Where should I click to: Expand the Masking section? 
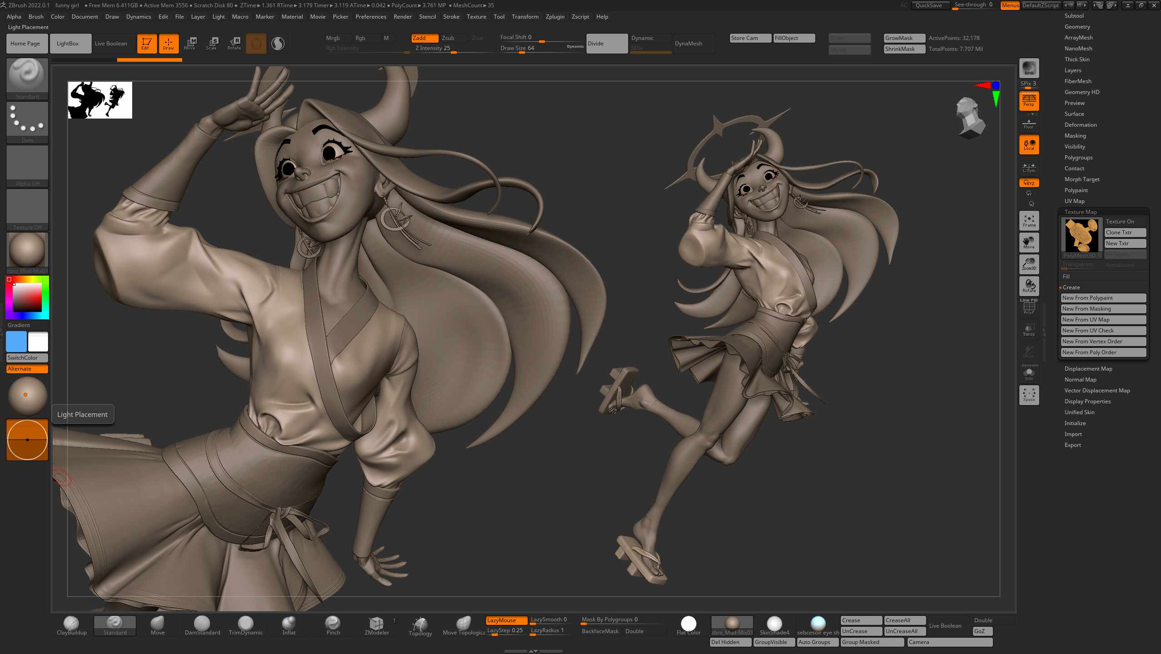click(x=1075, y=136)
